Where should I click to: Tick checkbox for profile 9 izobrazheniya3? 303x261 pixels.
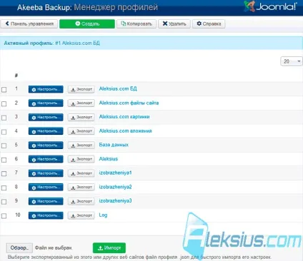click(4, 202)
